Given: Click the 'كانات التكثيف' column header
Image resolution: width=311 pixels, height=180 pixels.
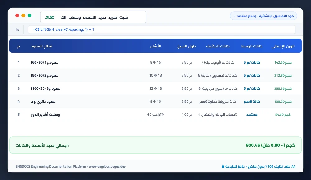Looking at the screenshot, I should click(218, 46).
